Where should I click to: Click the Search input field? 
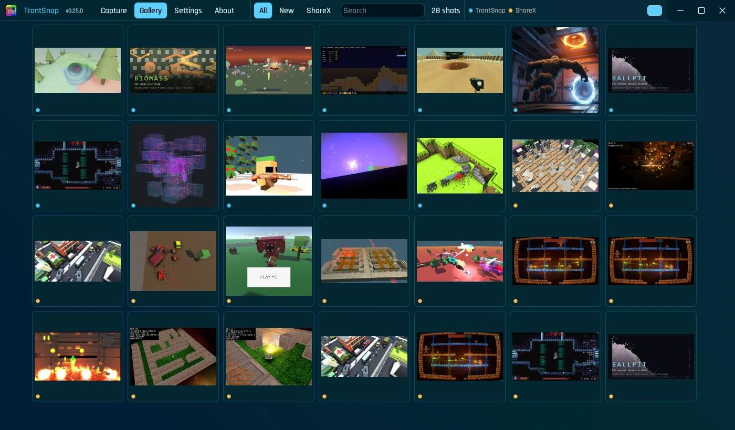tap(383, 10)
